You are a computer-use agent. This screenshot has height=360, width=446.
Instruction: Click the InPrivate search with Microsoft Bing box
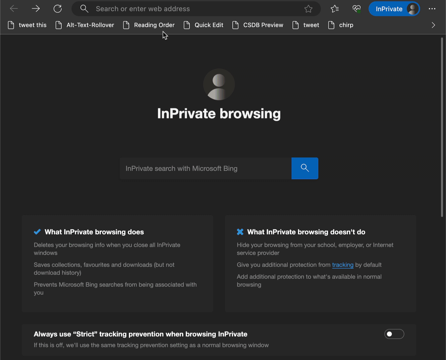click(205, 168)
